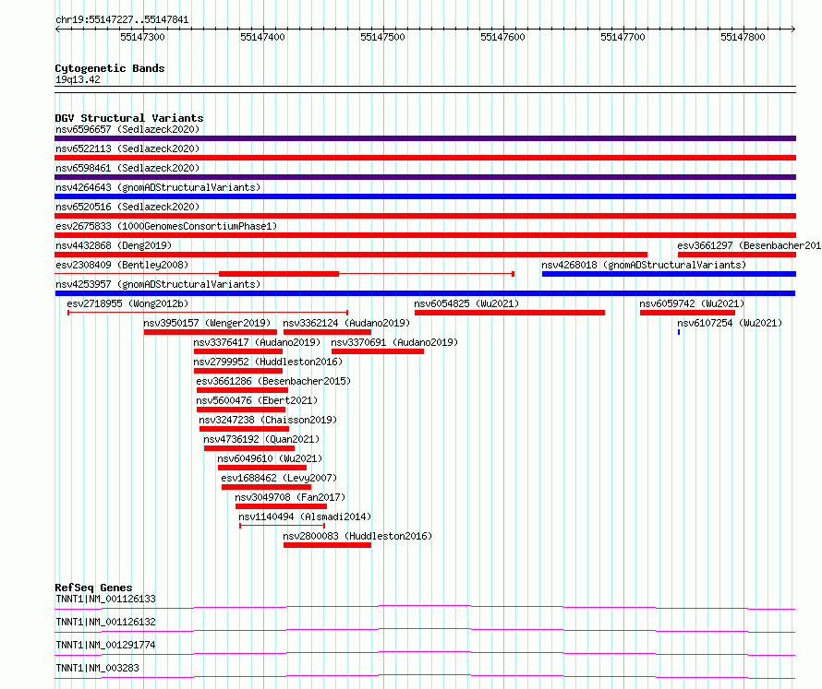Open nsv6598461 (Sedlazeck2020) variant
Screen dimensions: 822x689
pos(127,168)
